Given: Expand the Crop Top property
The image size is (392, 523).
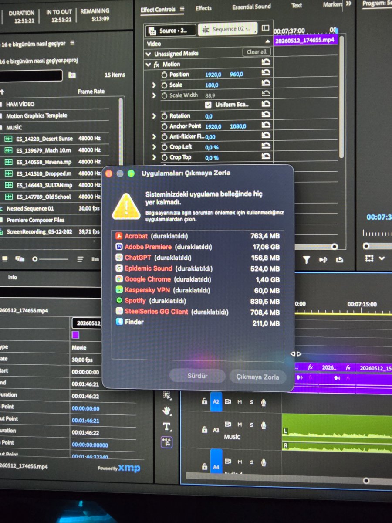Looking at the screenshot, I should [x=154, y=158].
